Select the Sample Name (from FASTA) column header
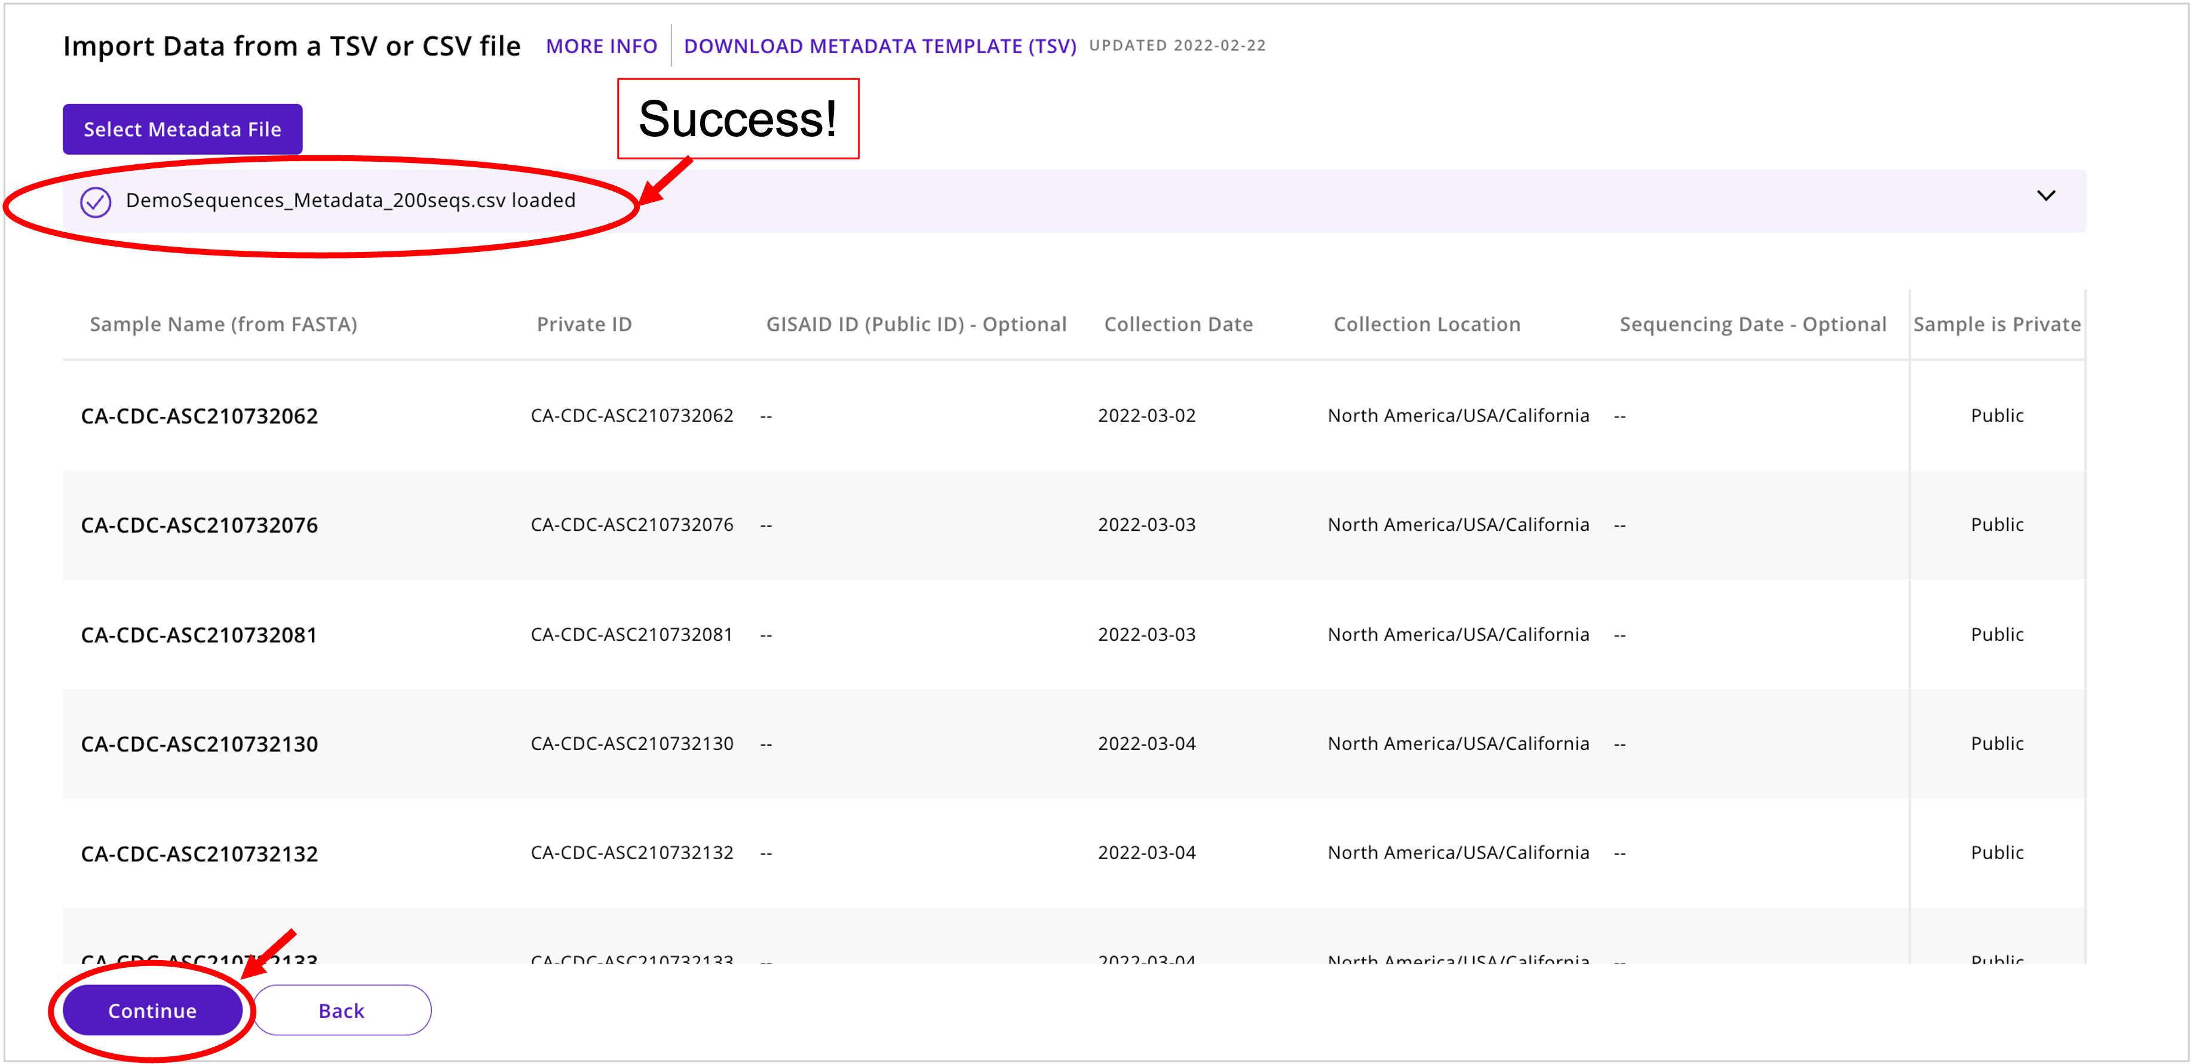 223,324
